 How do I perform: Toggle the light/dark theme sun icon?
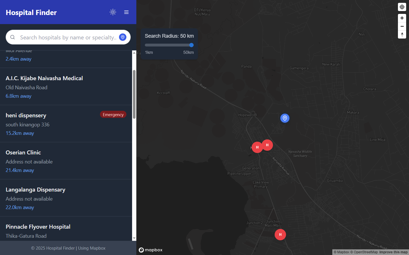(113, 12)
